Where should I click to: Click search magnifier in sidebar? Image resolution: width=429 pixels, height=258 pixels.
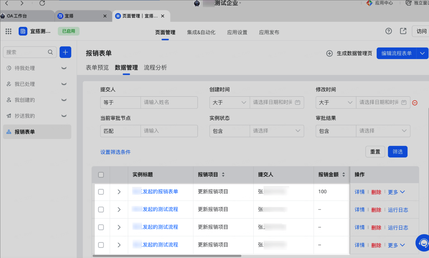coord(50,52)
